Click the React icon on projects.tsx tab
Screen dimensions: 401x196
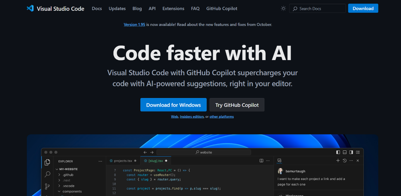point(111,161)
